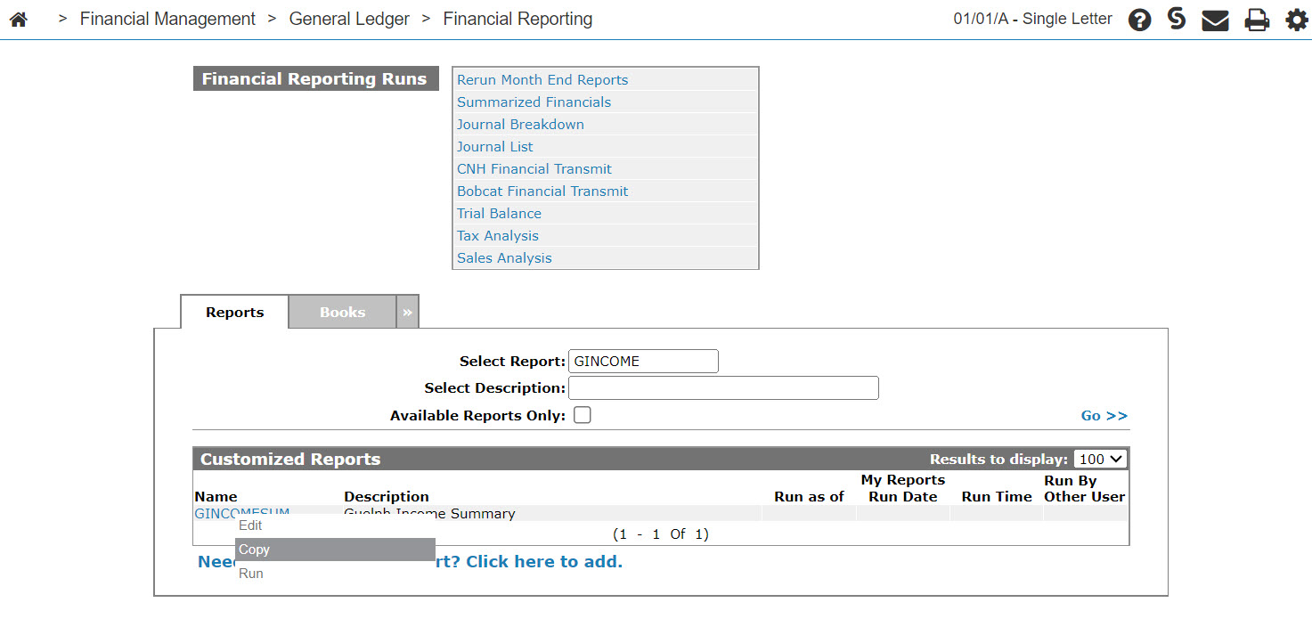Toggle Available Reports Only checkbox

pos(582,415)
